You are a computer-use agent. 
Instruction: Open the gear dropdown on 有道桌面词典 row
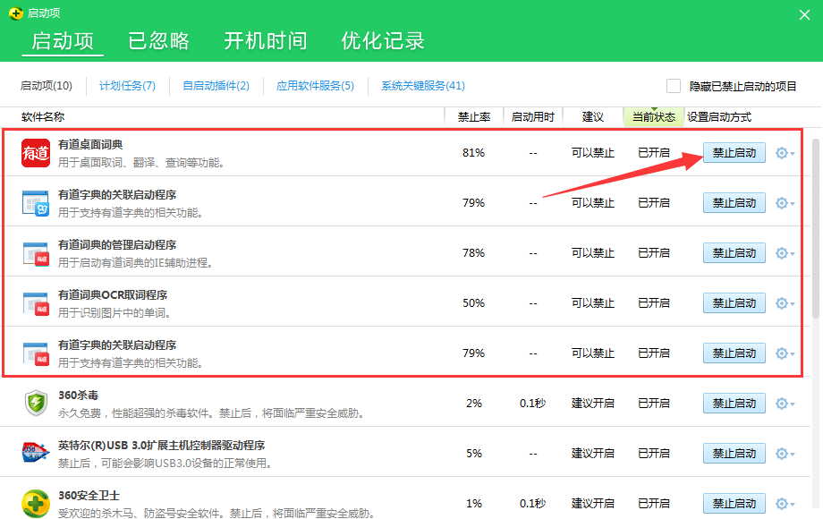click(x=782, y=153)
